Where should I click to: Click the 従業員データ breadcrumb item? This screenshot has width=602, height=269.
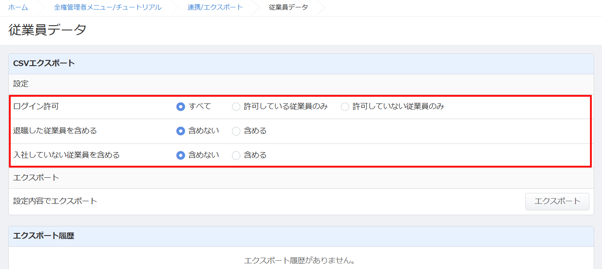(x=288, y=7)
